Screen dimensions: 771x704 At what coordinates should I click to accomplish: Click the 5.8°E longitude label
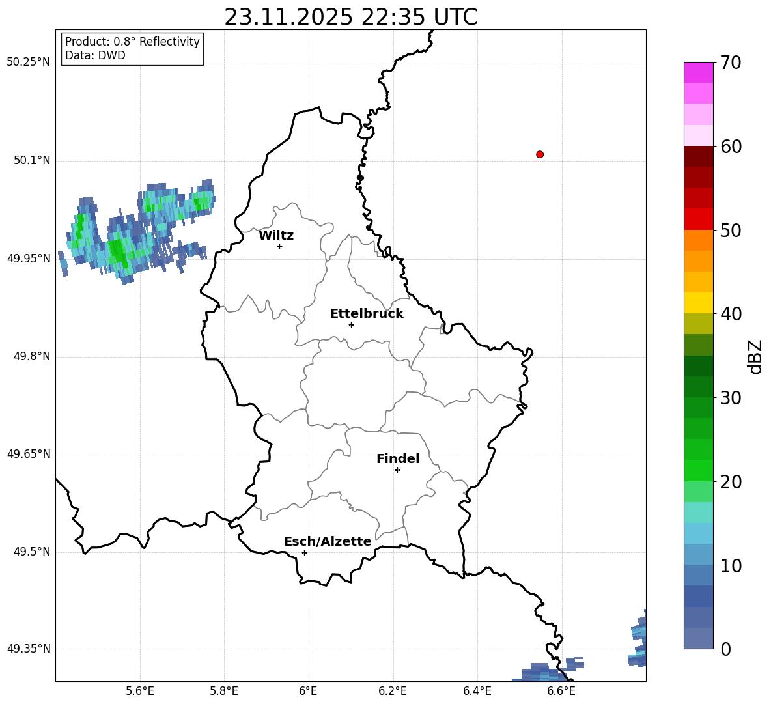coord(224,691)
